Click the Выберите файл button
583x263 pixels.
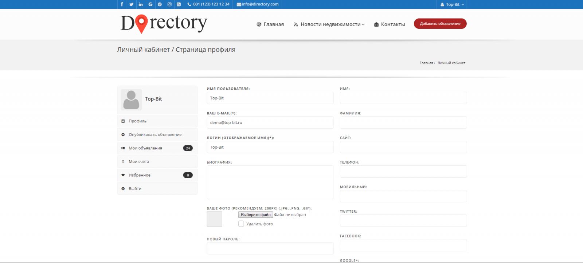255,215
